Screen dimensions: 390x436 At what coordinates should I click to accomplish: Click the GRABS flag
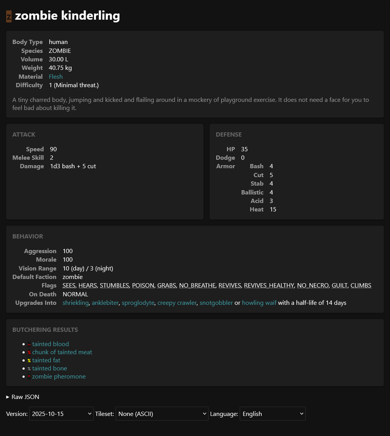[166, 285]
